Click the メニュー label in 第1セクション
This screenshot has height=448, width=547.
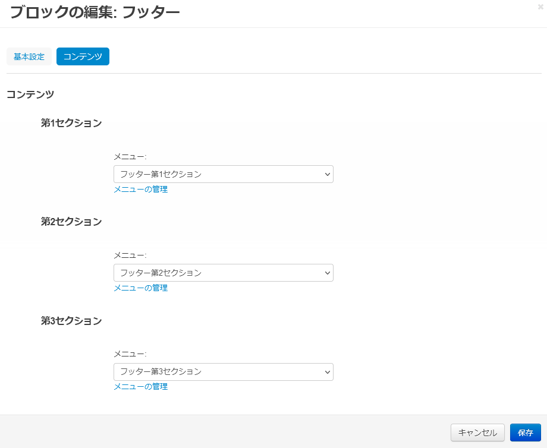click(x=130, y=157)
